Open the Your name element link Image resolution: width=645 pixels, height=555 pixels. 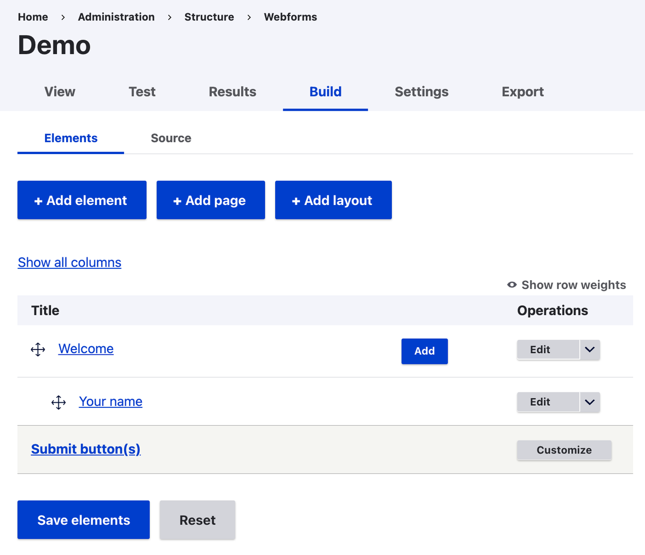111,401
